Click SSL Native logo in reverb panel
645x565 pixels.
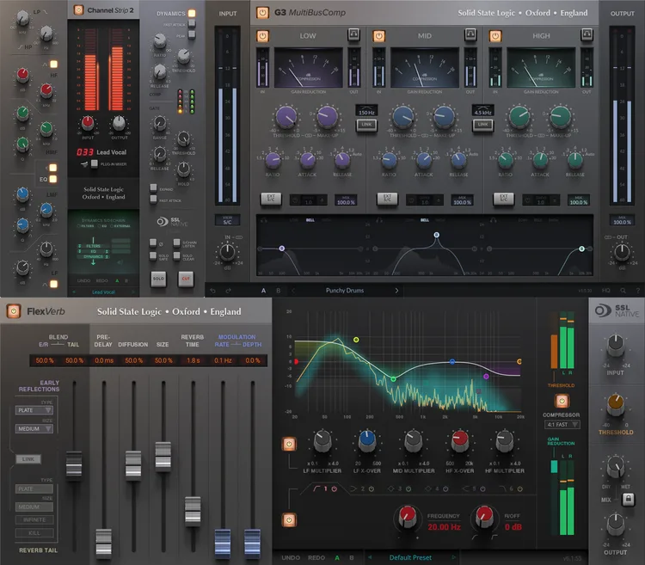[x=617, y=310]
